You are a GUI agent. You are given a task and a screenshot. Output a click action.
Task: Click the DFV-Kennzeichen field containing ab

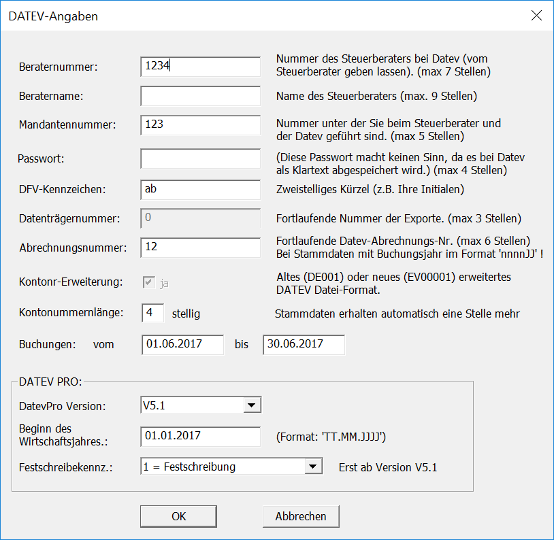click(x=200, y=190)
